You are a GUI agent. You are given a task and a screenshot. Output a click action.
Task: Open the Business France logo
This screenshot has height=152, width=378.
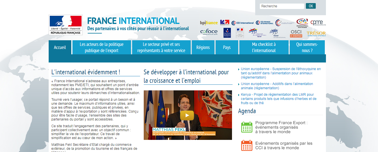click(225, 23)
